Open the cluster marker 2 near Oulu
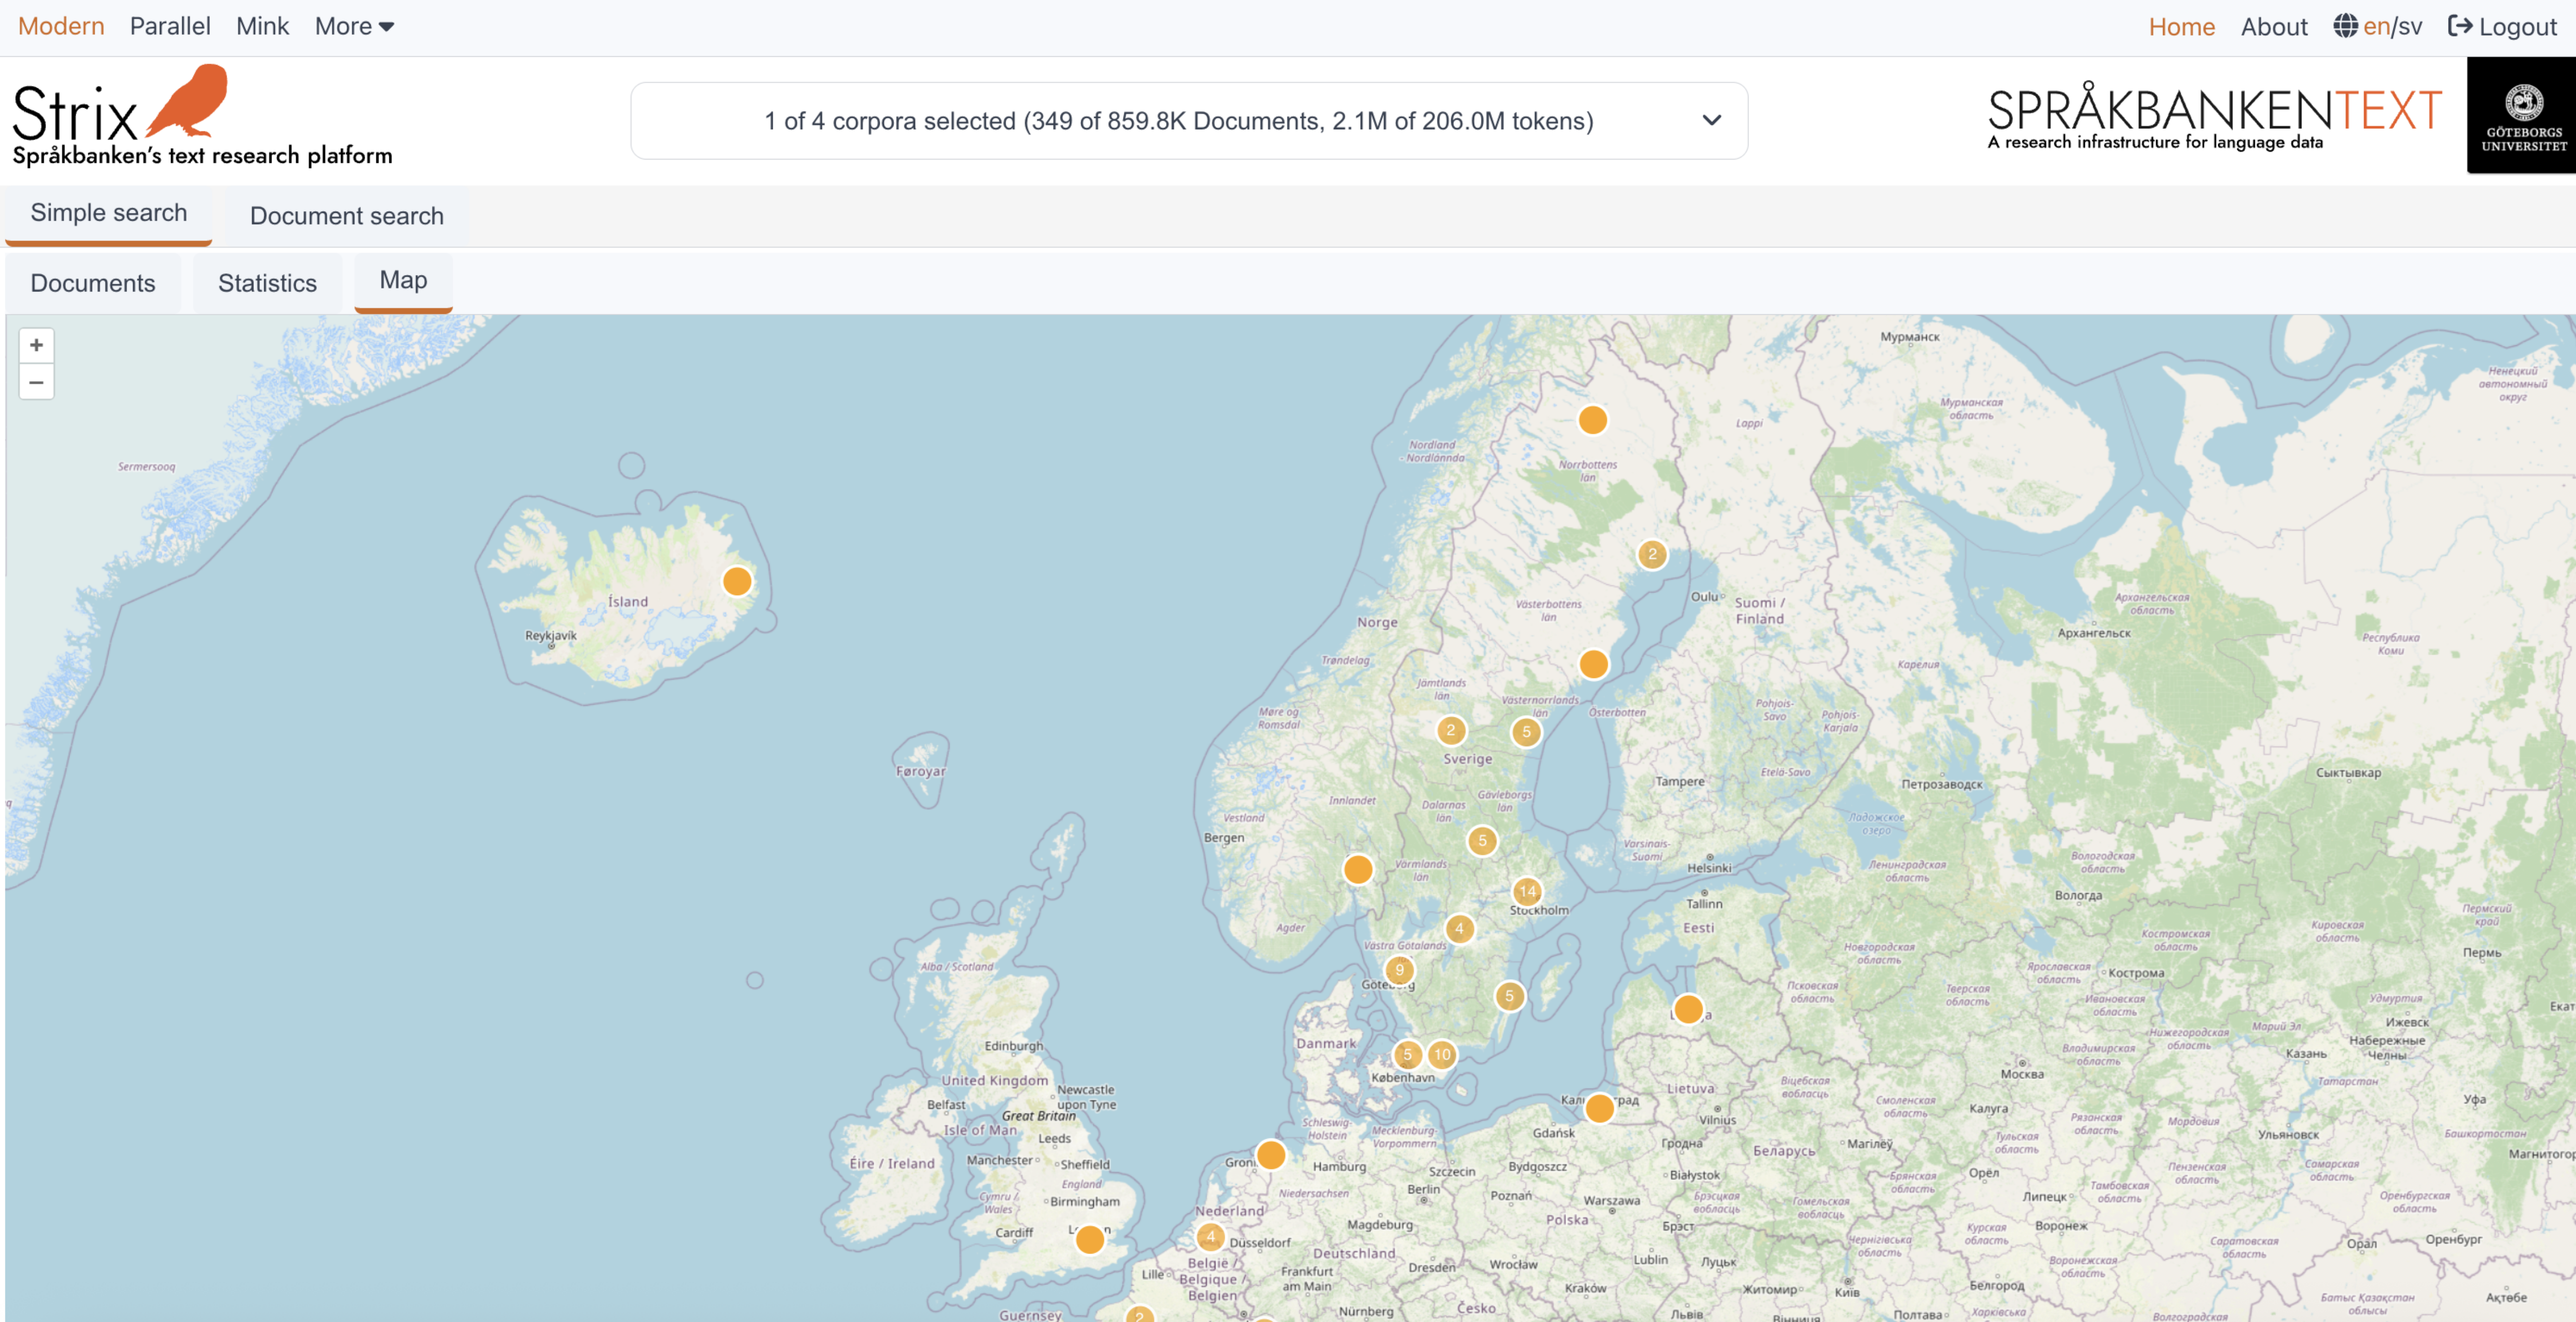 coord(1652,554)
